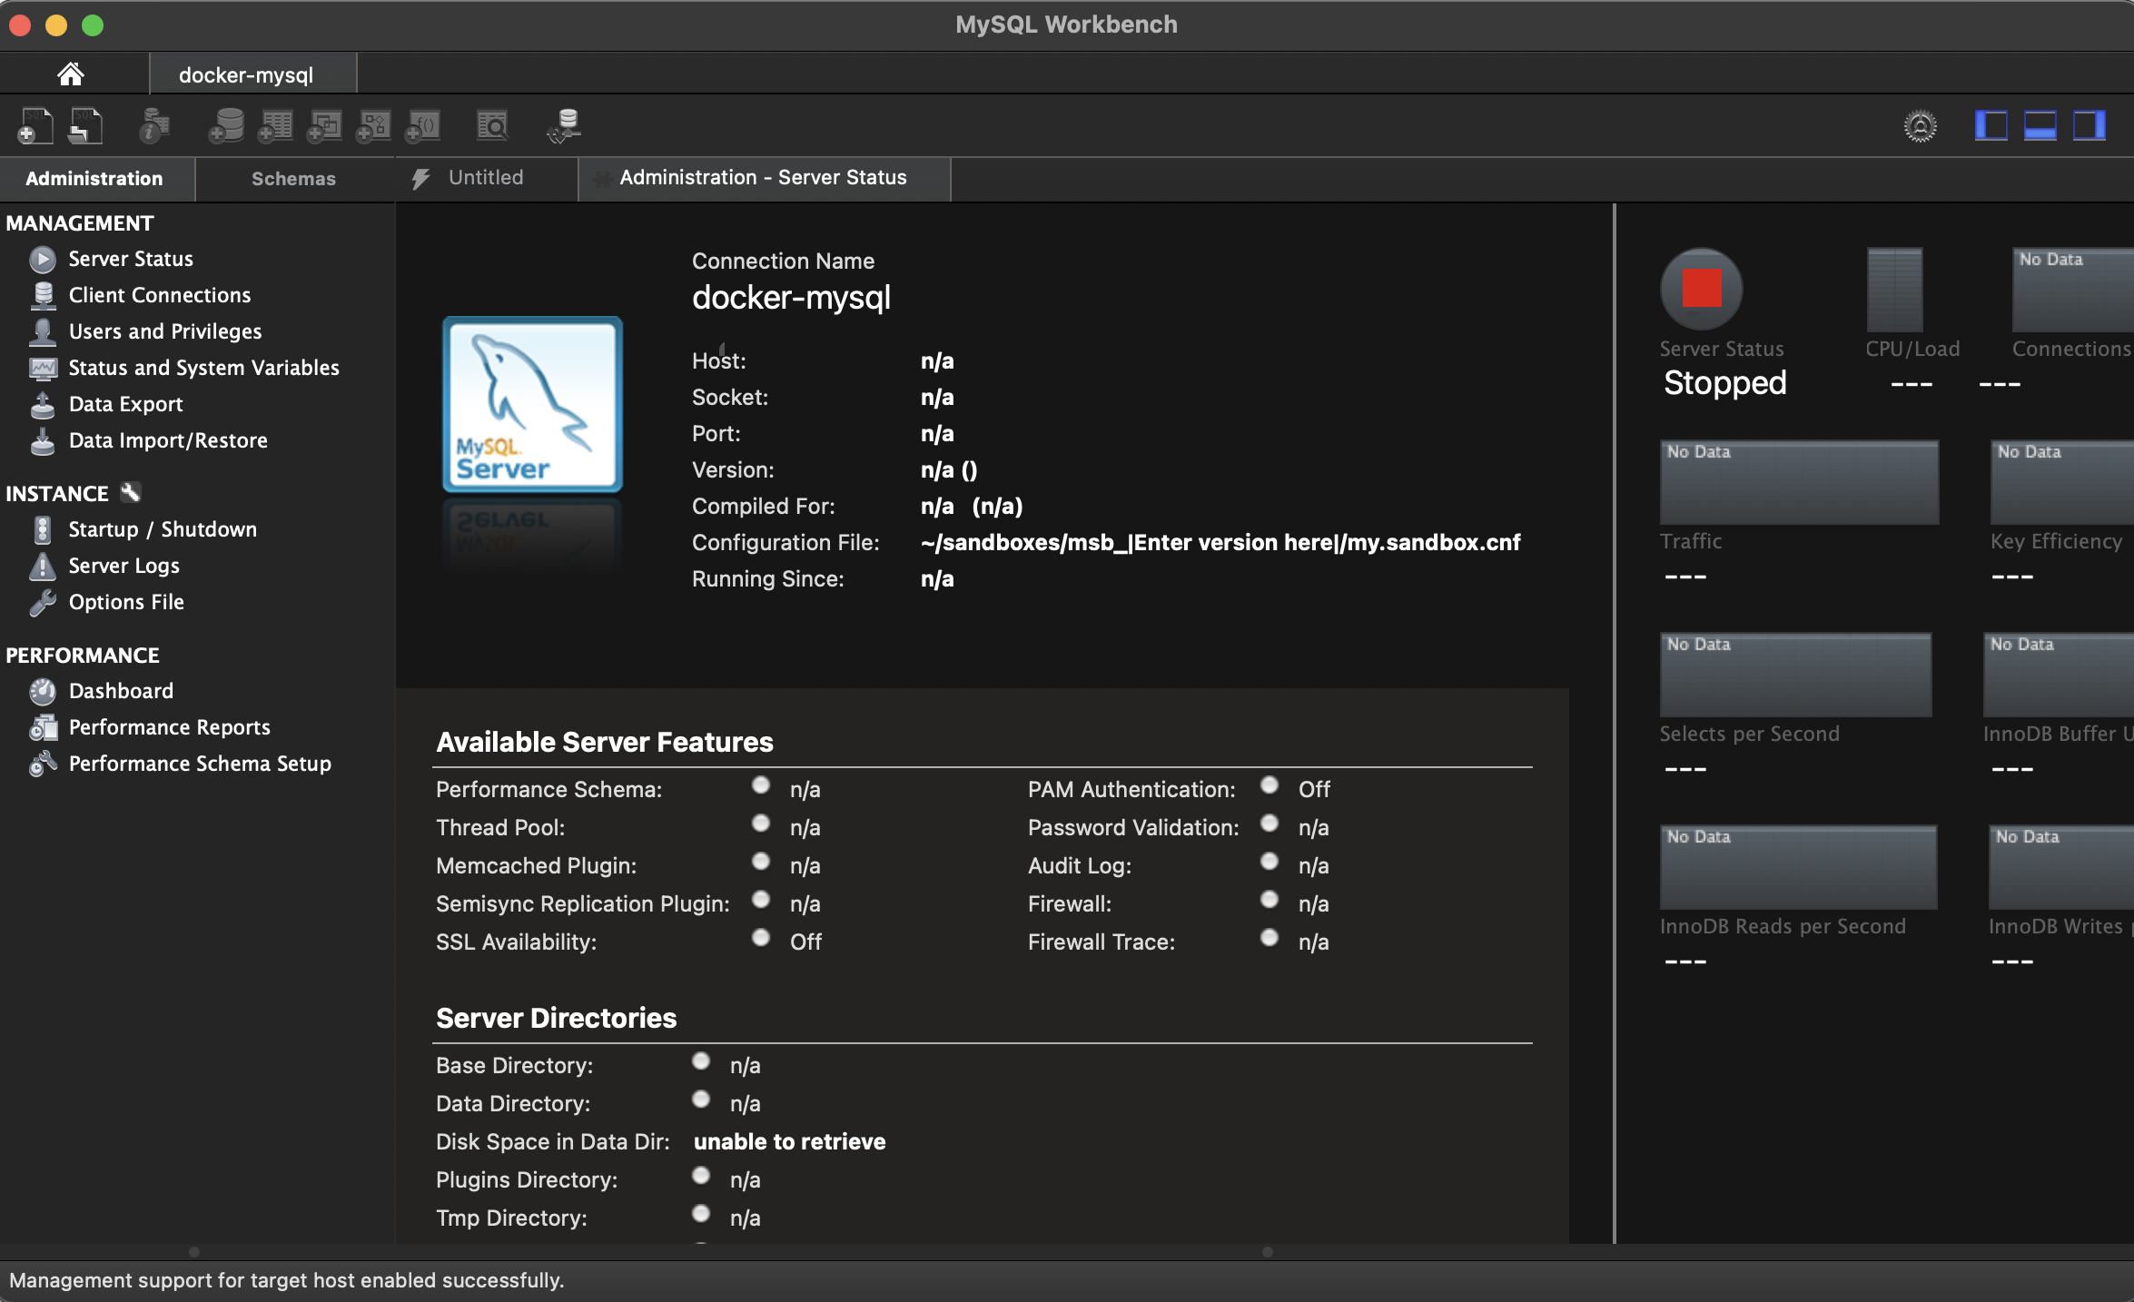
Task: Click the reconnect to DBMS icon
Action: coord(565,126)
